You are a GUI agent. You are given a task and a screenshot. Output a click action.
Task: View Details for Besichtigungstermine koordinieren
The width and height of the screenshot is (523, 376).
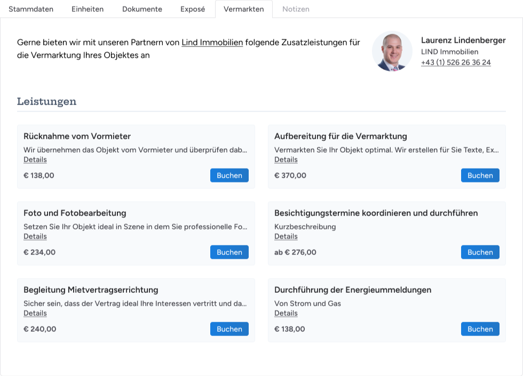(x=286, y=236)
